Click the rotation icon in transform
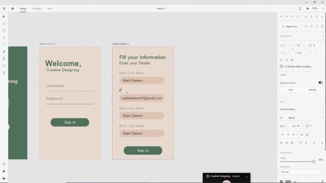This screenshot has width=326, height=183. point(310,45)
